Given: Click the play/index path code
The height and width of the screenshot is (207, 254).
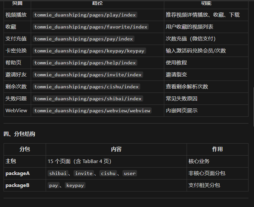Looking at the screenshot, I should (85, 15).
